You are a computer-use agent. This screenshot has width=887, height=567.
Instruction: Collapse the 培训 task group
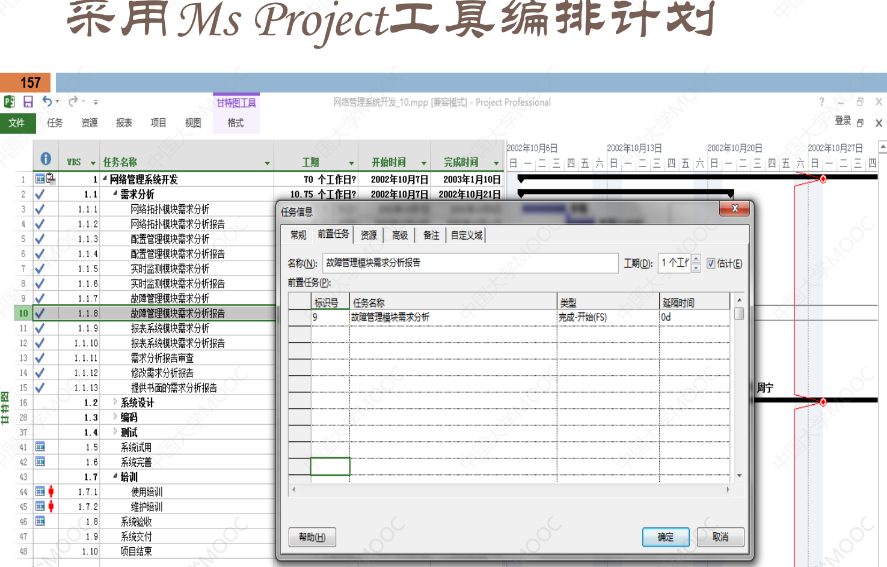click(x=115, y=476)
